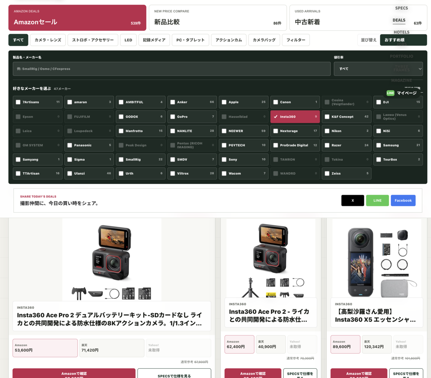Check the SmallRig maker checkbox
431x378 pixels.
[121, 159]
